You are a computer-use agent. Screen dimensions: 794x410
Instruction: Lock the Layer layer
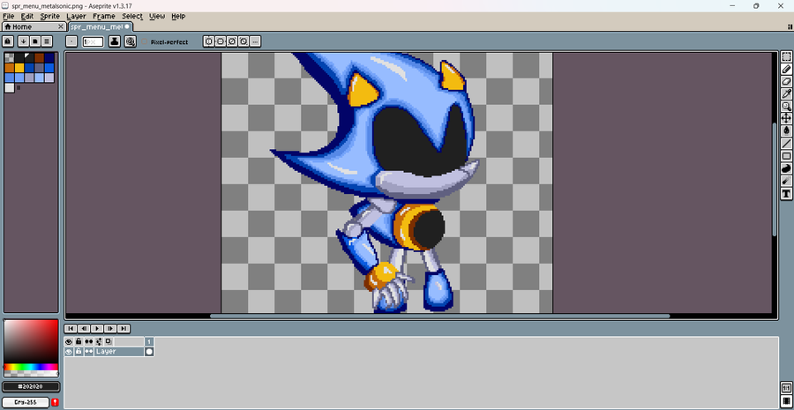point(79,351)
